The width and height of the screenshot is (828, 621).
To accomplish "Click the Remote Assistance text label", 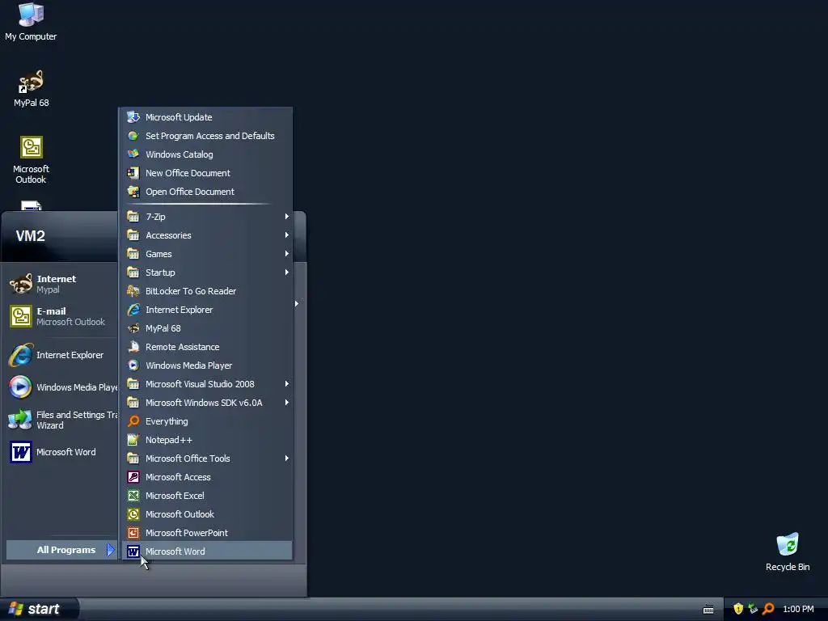I will click(182, 347).
